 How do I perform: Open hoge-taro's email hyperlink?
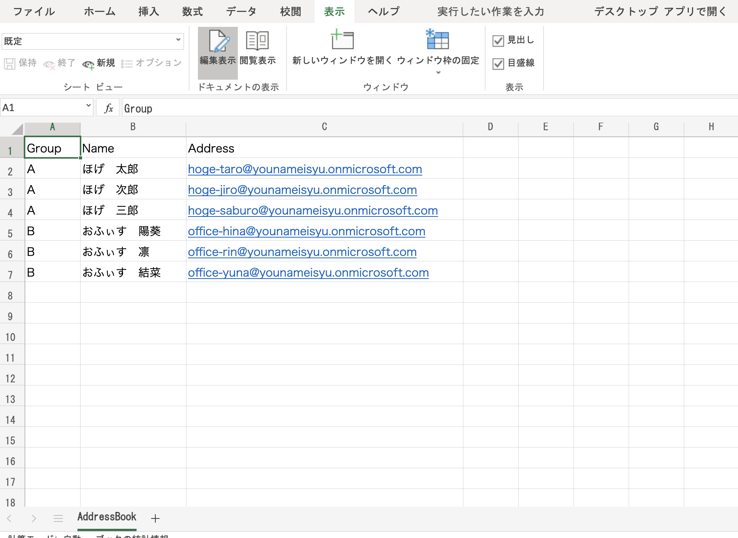(x=305, y=169)
